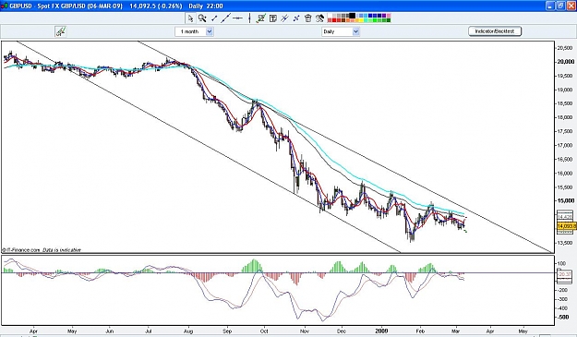Pick the green-checked chart object tool

(261, 18)
